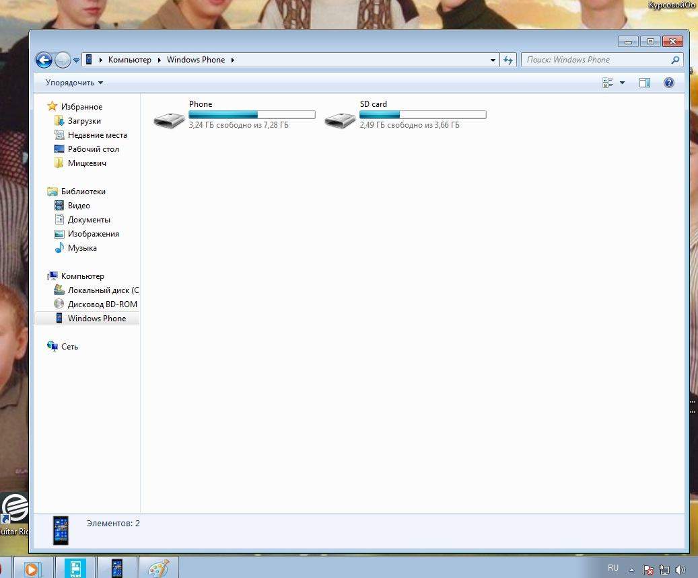Click the BD-ROM disc icon

tap(59, 304)
